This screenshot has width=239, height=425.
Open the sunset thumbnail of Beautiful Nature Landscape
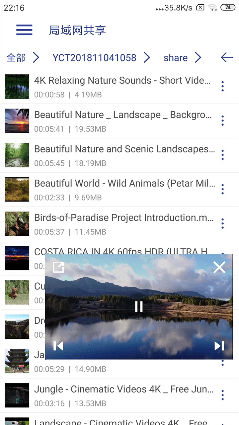pyautogui.click(x=17, y=121)
